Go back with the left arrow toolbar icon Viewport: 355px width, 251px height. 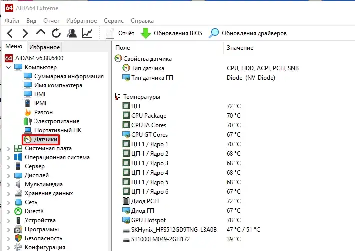click(10, 33)
